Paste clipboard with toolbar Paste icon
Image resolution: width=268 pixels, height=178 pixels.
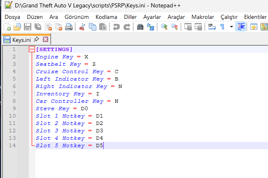click(x=103, y=27)
